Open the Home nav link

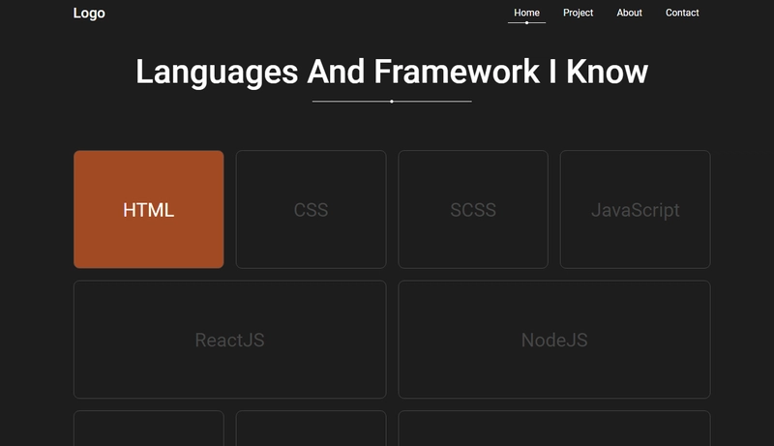tap(526, 13)
